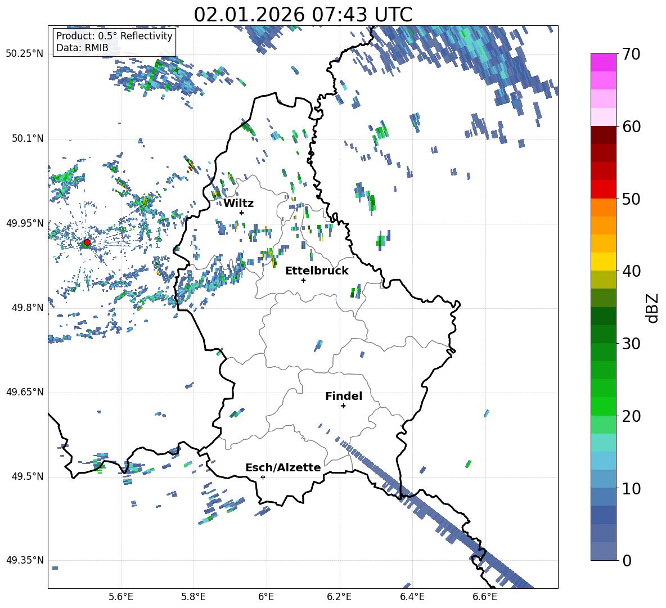Image resolution: width=666 pixels, height=608 pixels.
Task: Click the 40 value on the colorbar
Action: point(631,271)
